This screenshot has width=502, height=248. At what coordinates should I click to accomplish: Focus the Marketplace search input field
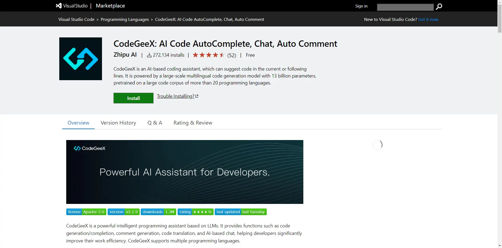coord(405,7)
